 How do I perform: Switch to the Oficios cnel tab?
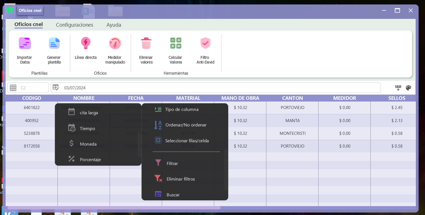pos(29,24)
